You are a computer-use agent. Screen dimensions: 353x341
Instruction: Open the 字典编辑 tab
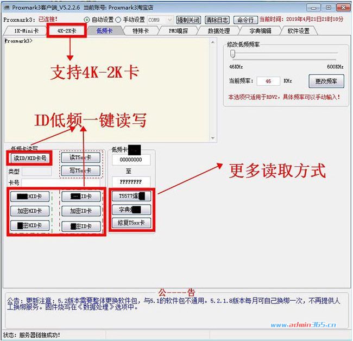(260, 31)
